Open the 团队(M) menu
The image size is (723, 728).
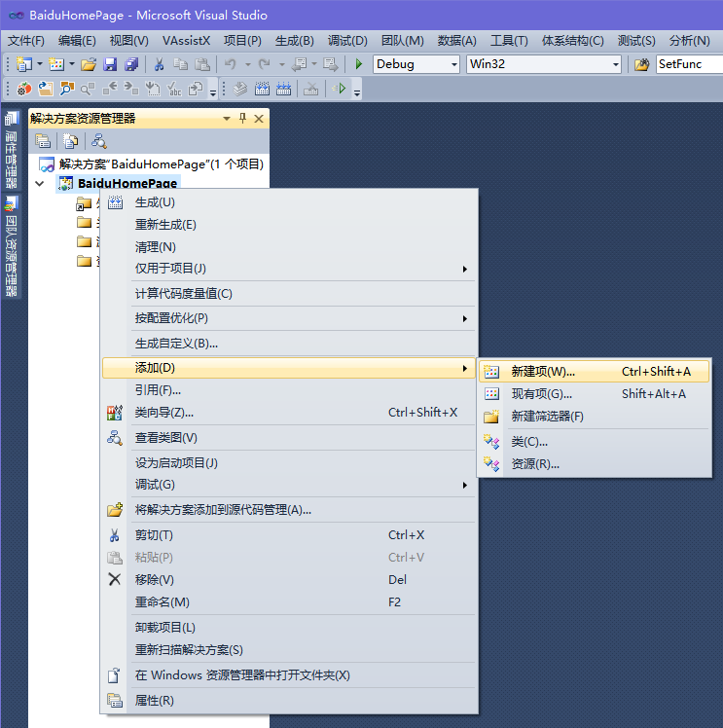(x=402, y=41)
